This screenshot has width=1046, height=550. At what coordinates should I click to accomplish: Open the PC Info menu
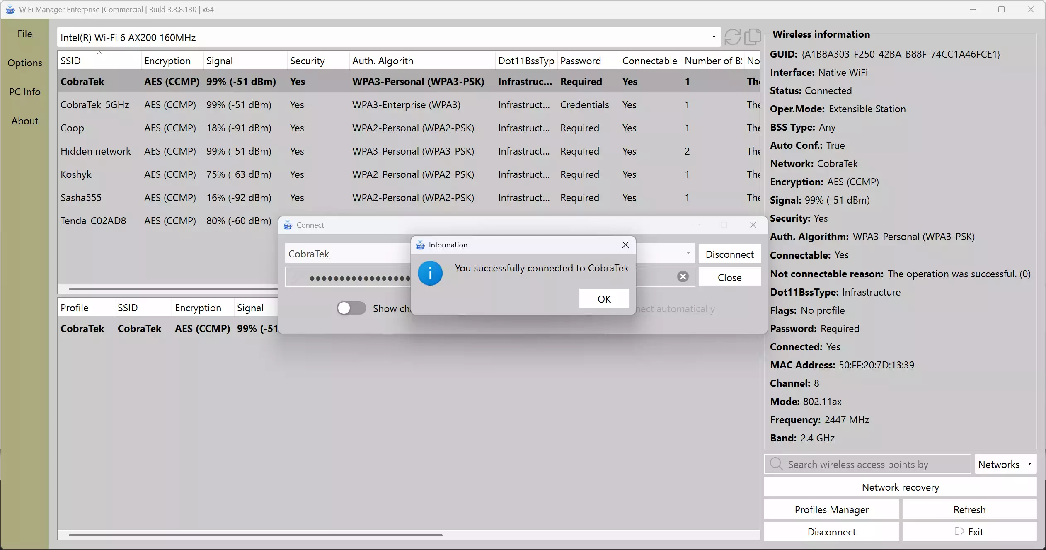click(25, 92)
